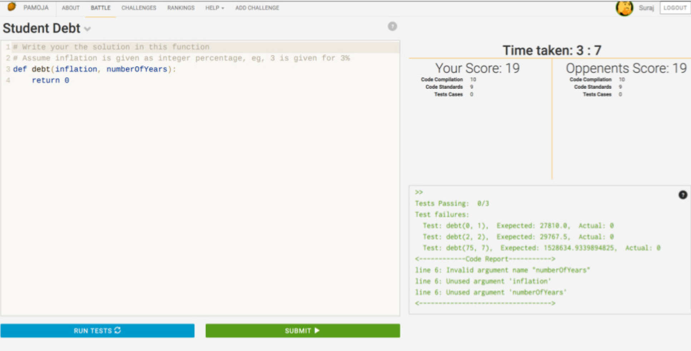Open the CHALLENGES page
The height and width of the screenshot is (351, 691).
[x=139, y=8]
